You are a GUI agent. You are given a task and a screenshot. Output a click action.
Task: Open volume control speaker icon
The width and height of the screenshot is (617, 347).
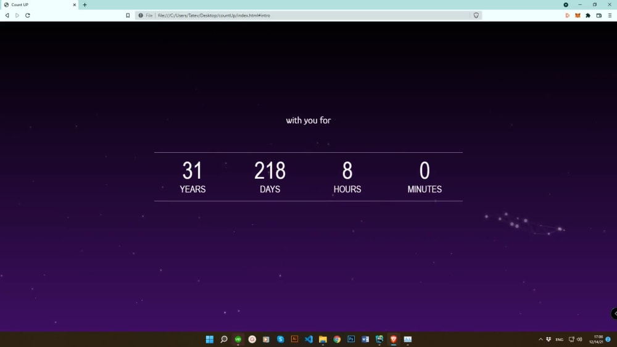coord(579,339)
